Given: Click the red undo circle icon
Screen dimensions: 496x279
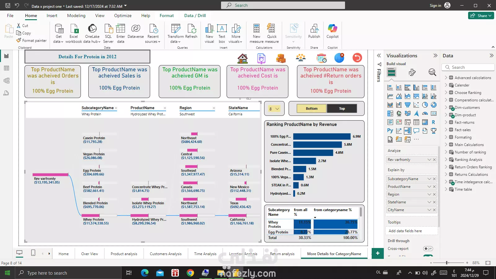Looking at the screenshot, I should [x=357, y=58].
